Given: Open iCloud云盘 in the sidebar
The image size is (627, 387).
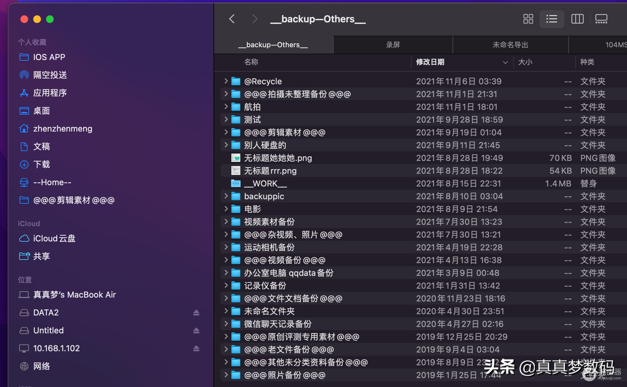Looking at the screenshot, I should 54,239.
